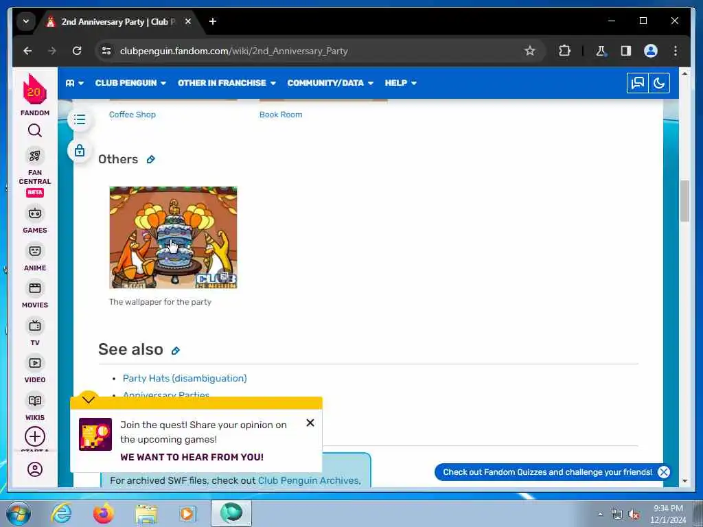Close the Fandom Quizzes banner
The height and width of the screenshot is (527, 703).
point(664,472)
